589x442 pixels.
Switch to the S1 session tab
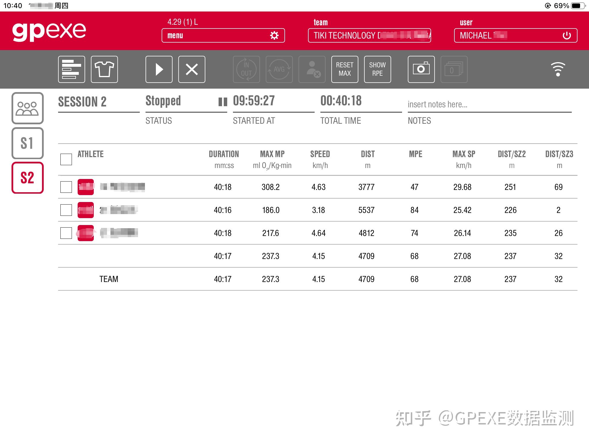click(27, 143)
